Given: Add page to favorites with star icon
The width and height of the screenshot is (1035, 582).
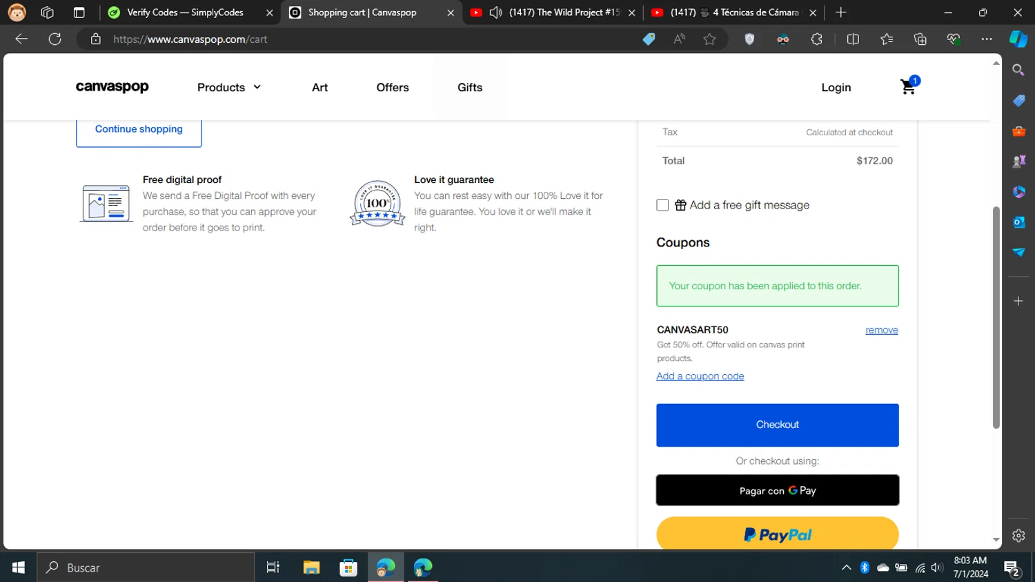Looking at the screenshot, I should pyautogui.click(x=709, y=39).
